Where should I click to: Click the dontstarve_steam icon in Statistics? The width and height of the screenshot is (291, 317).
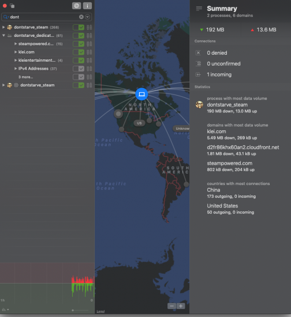(x=199, y=105)
